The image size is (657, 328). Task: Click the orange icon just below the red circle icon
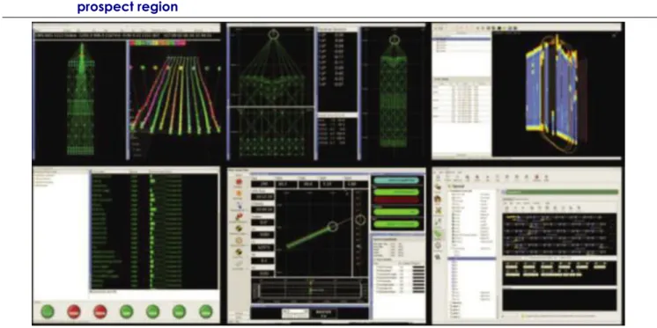pyautogui.click(x=240, y=193)
